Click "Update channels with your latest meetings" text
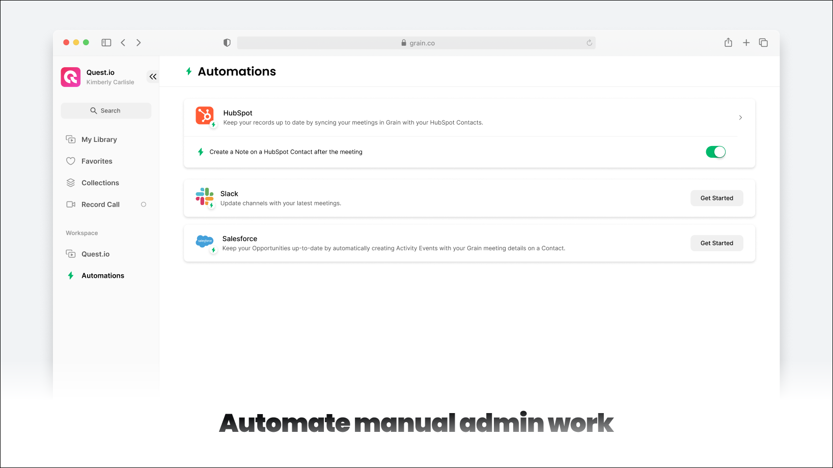This screenshot has height=468, width=833. coord(281,203)
